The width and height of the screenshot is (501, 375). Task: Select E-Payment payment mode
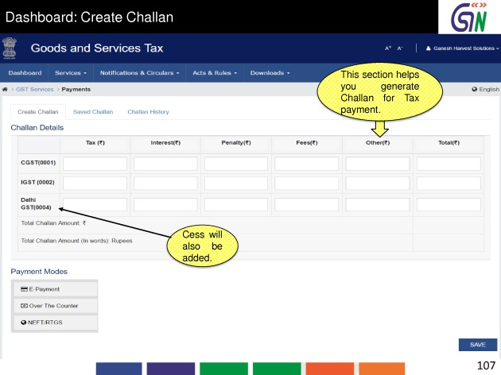tap(55, 289)
